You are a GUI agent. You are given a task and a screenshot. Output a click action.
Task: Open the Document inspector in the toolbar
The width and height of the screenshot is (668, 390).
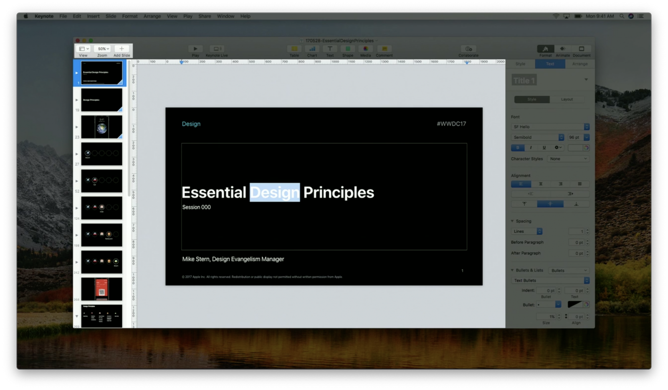pyautogui.click(x=581, y=49)
